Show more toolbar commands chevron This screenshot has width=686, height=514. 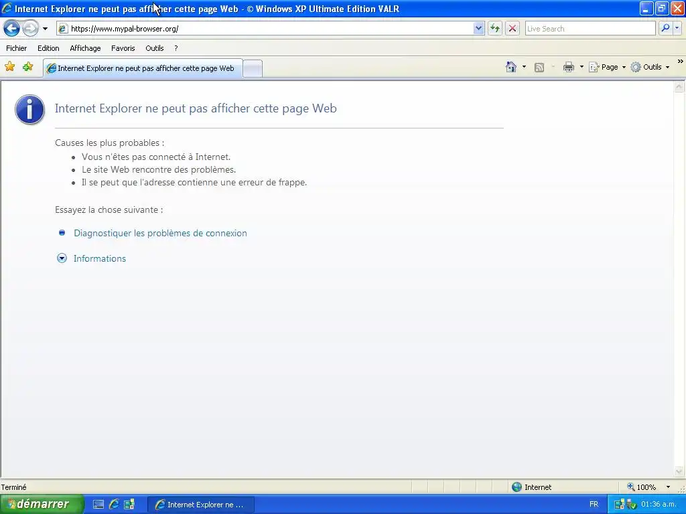click(681, 62)
